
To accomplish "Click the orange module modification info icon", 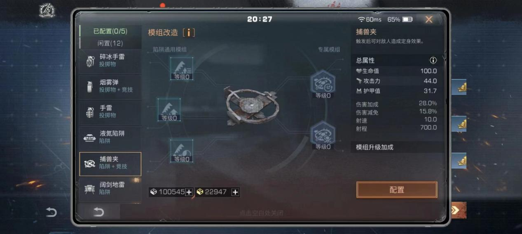I will tap(189, 33).
